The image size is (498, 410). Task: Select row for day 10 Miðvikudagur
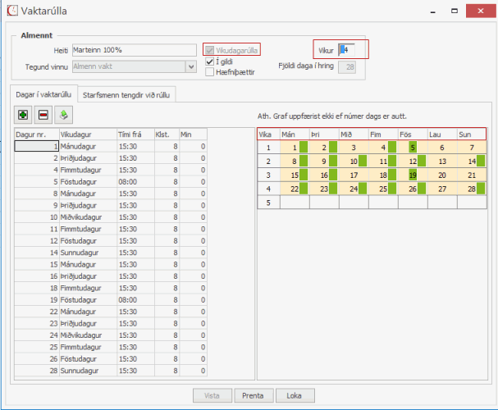111,217
